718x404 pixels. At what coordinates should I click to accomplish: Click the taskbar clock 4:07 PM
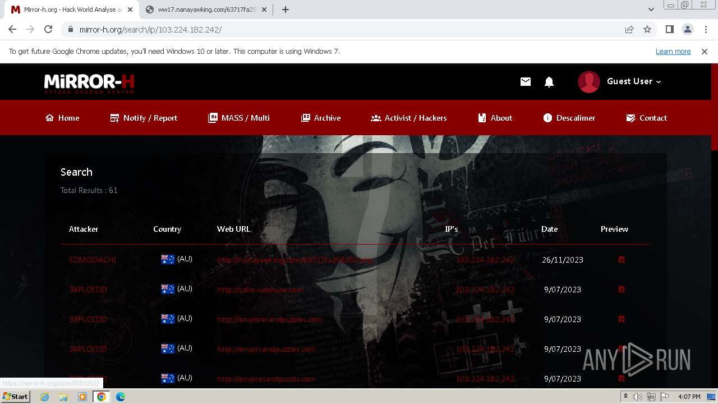(689, 397)
